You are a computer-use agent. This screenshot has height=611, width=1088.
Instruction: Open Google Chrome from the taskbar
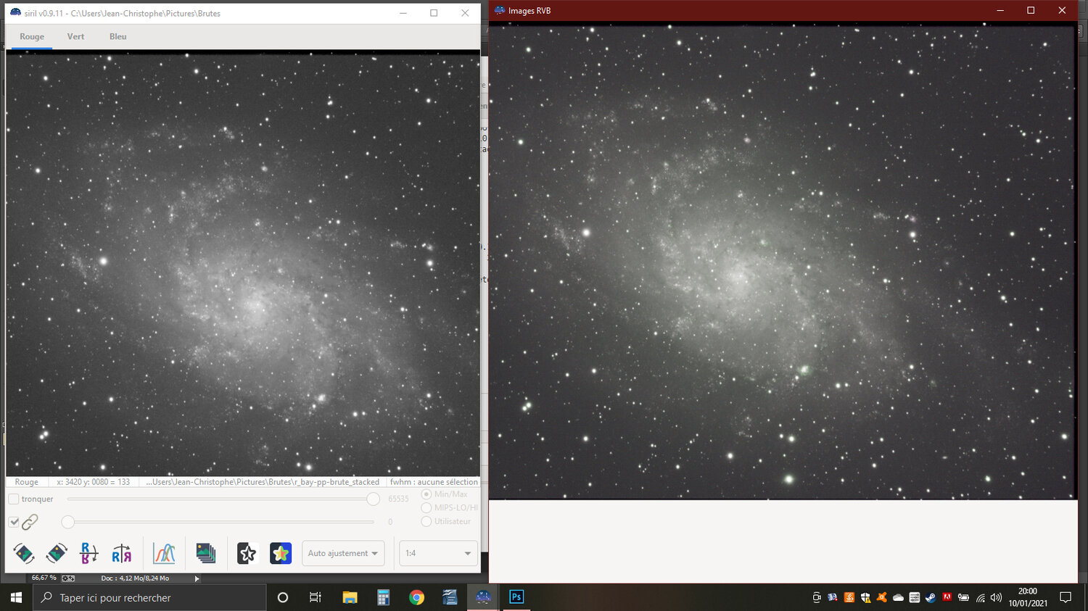pyautogui.click(x=416, y=597)
